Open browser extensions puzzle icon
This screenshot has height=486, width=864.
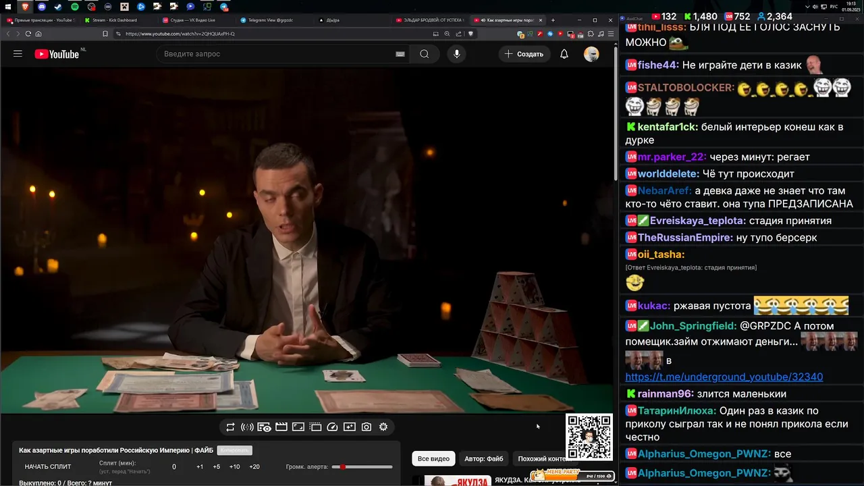(591, 34)
